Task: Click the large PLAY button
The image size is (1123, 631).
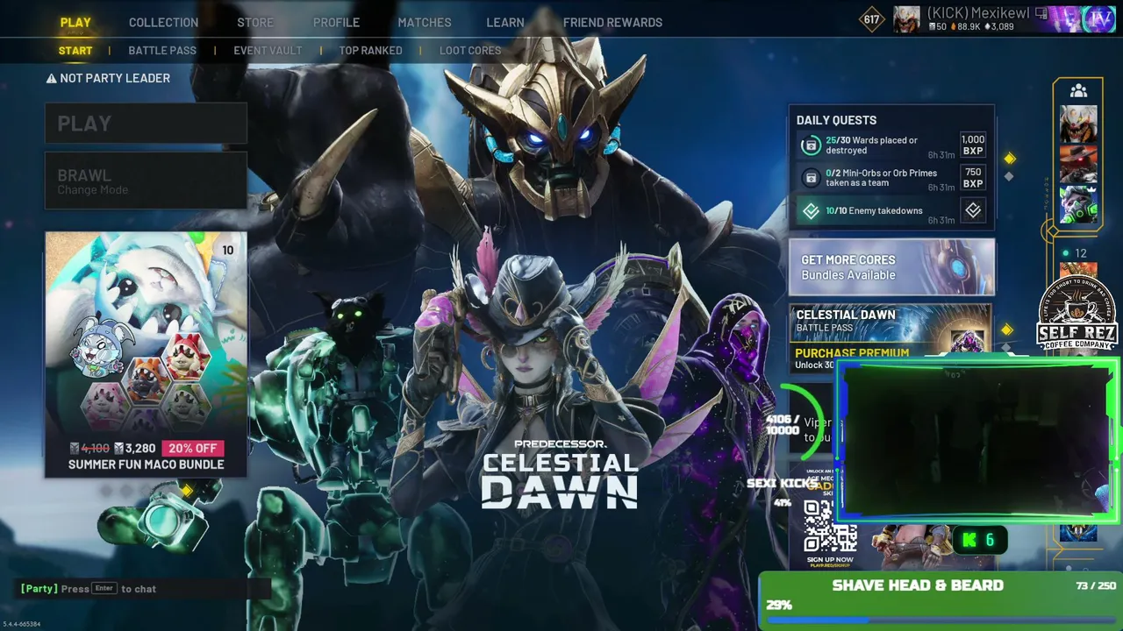Action: coord(147,124)
